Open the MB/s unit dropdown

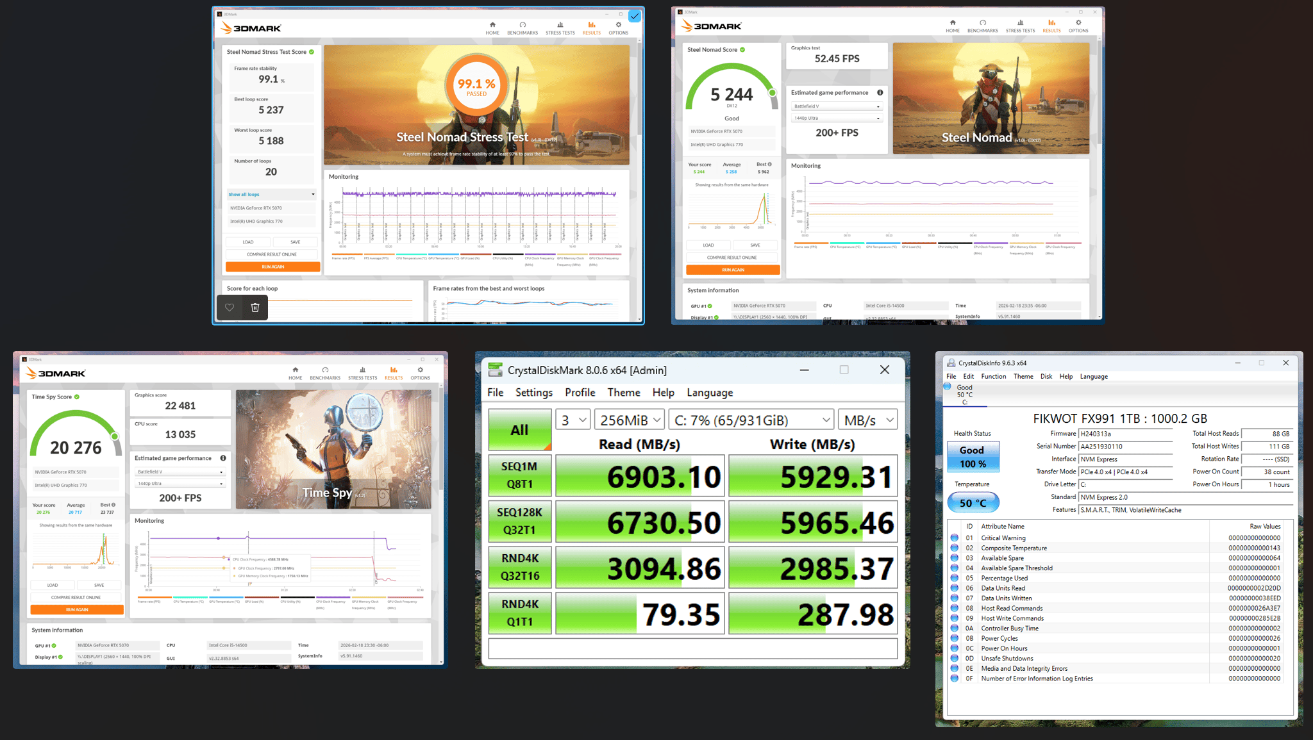tap(868, 420)
